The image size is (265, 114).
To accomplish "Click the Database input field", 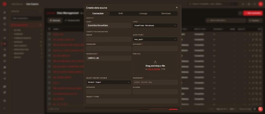I will (109, 91).
